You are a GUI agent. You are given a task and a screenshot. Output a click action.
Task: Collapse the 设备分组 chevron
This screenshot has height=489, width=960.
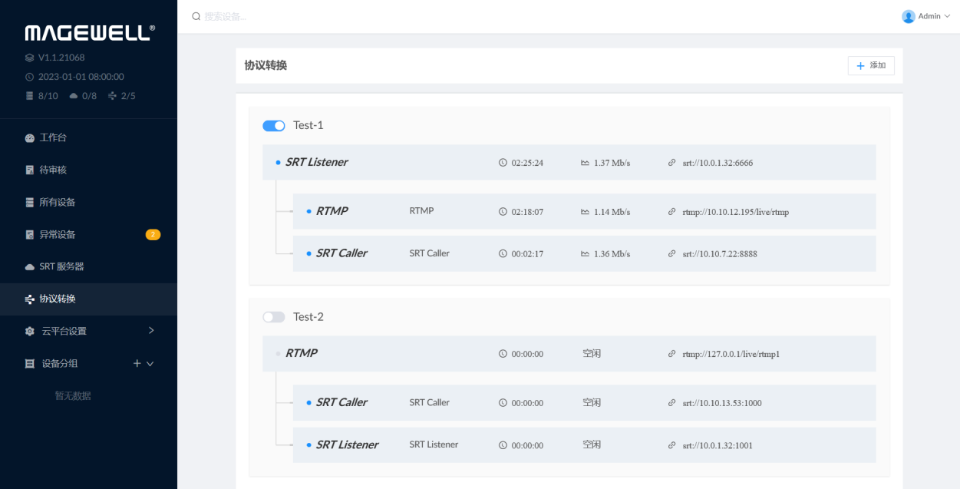tap(150, 364)
